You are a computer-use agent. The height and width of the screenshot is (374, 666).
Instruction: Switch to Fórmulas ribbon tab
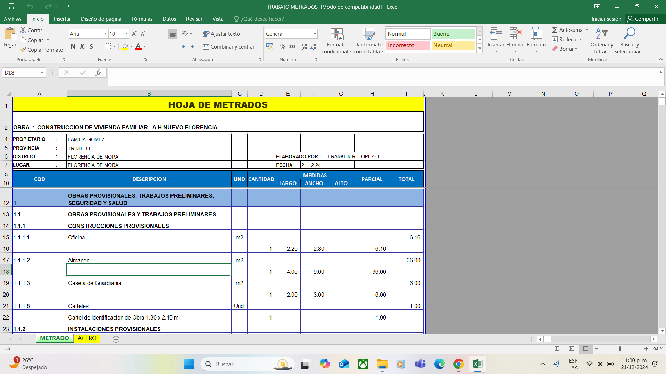(x=142, y=19)
